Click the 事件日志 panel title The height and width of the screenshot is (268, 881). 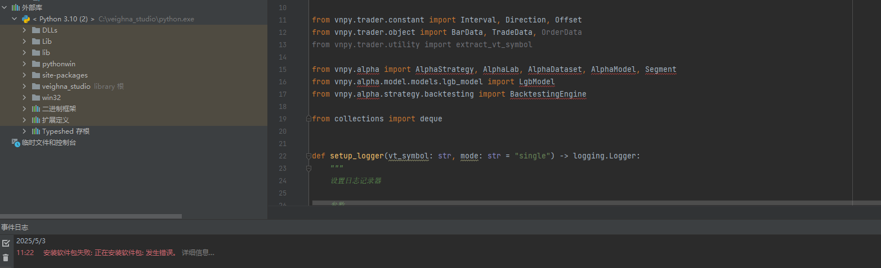(15, 228)
